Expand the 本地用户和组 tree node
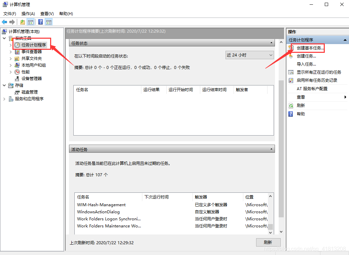This screenshot has width=349, height=255. coord(10,65)
